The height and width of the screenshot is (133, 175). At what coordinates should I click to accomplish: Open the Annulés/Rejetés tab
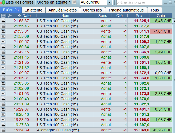pyautogui.click(x=63, y=10)
